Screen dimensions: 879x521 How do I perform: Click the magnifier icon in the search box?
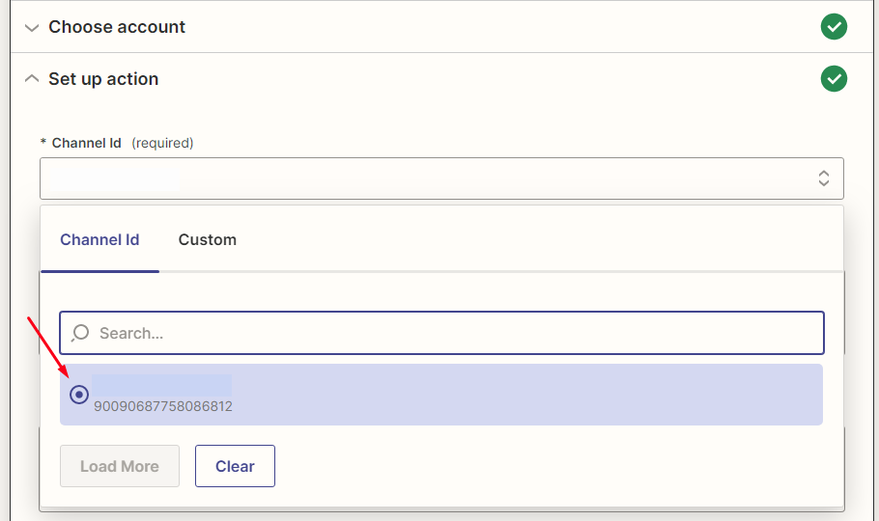[81, 333]
